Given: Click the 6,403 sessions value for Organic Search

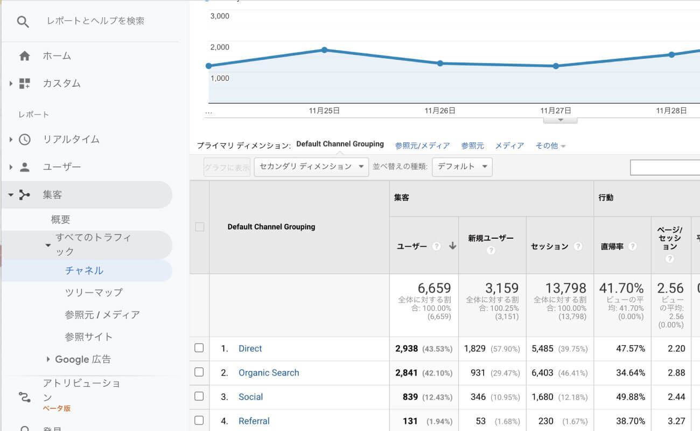Looking at the screenshot, I should [x=542, y=373].
